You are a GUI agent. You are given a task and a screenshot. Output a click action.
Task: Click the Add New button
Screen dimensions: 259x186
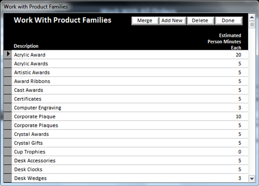coord(173,21)
